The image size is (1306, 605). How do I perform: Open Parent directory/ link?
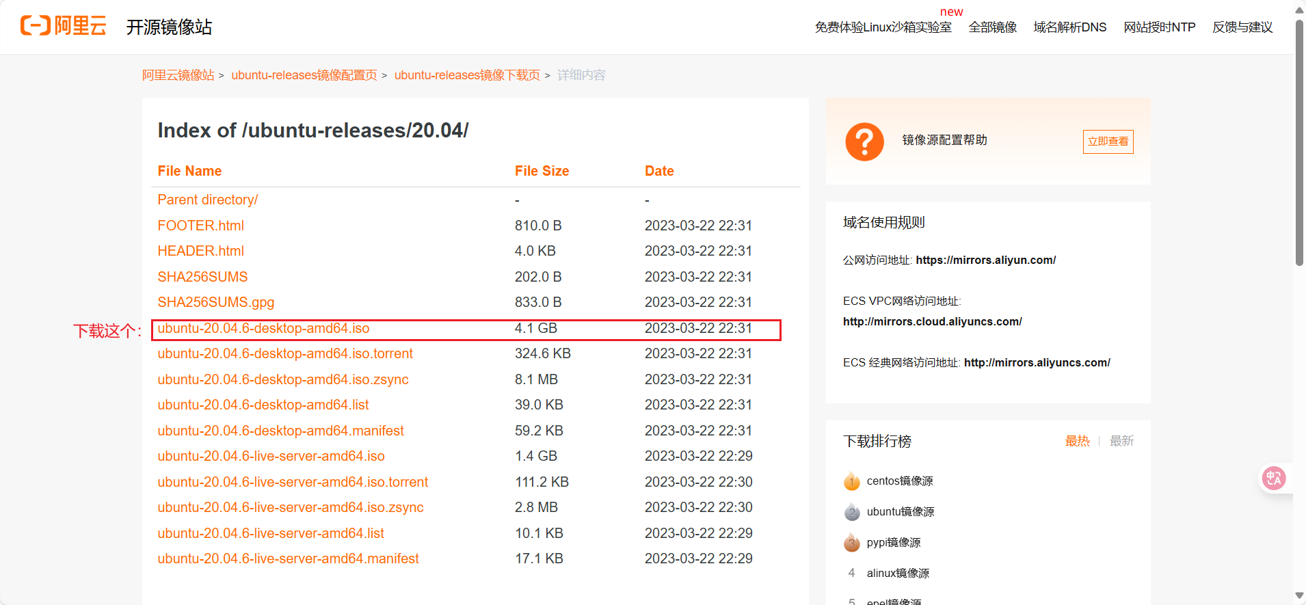[207, 200]
